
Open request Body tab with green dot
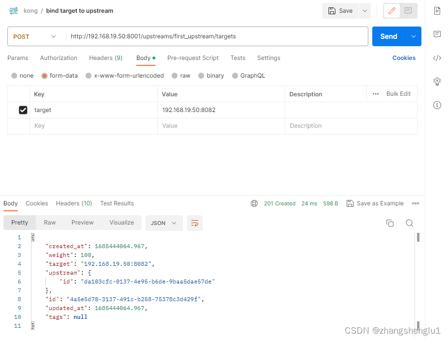[146, 58]
